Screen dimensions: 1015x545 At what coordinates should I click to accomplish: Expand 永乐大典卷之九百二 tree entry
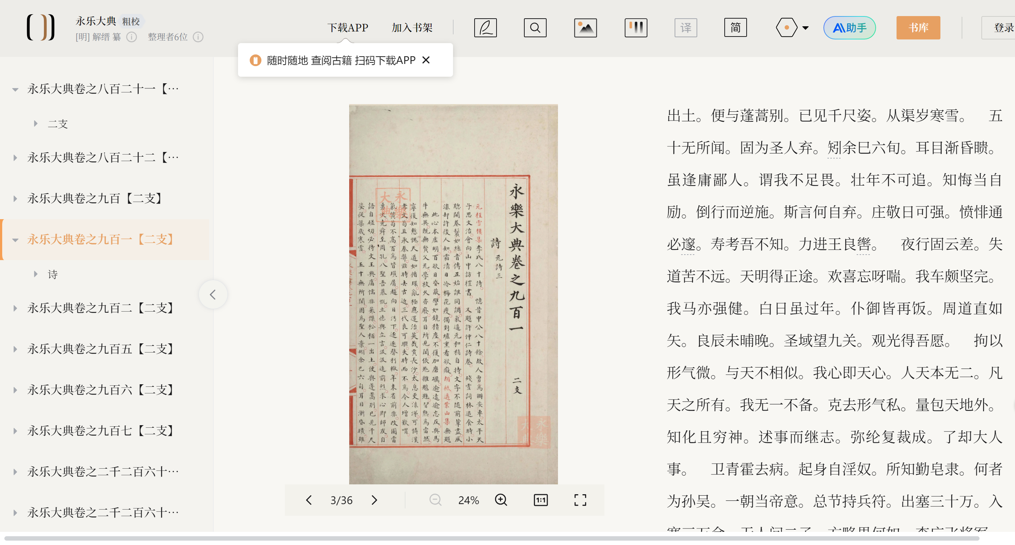[15, 308]
